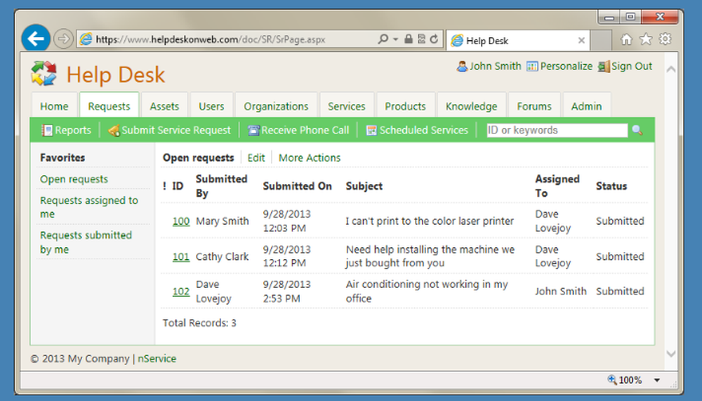Click the lock security icon in address bar
The image size is (702, 401).
409,39
